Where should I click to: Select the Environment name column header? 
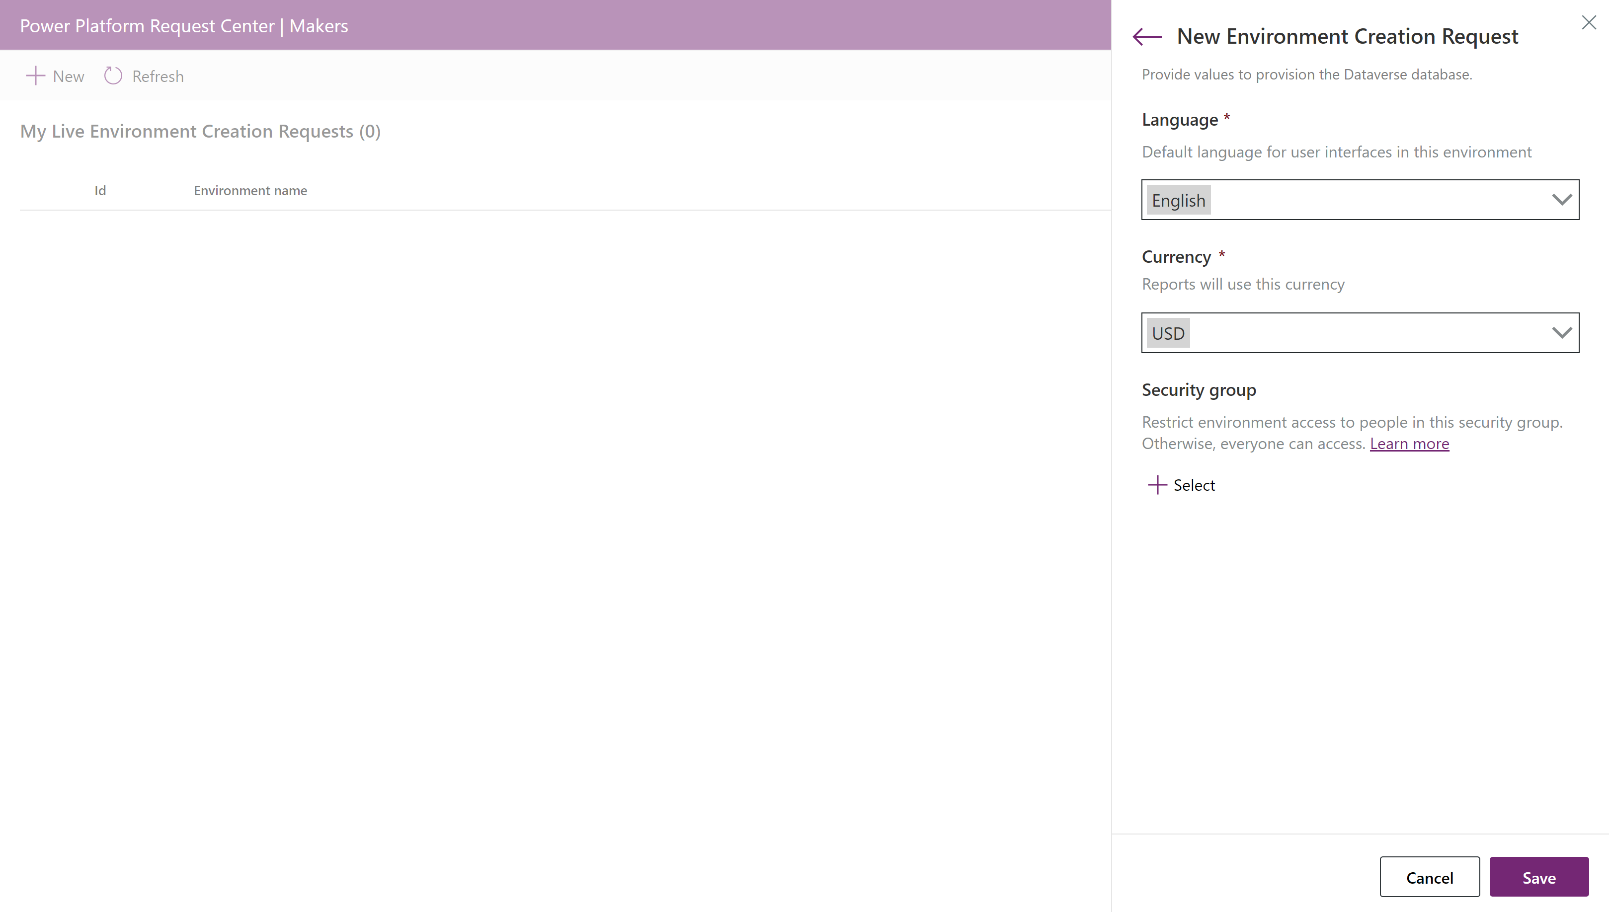click(250, 190)
